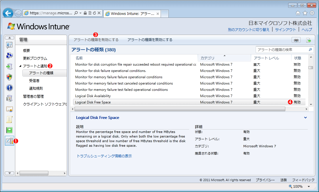This screenshot has height=192, width=319.
Task: Click the print icon in the toolbar
Action: (296, 40)
